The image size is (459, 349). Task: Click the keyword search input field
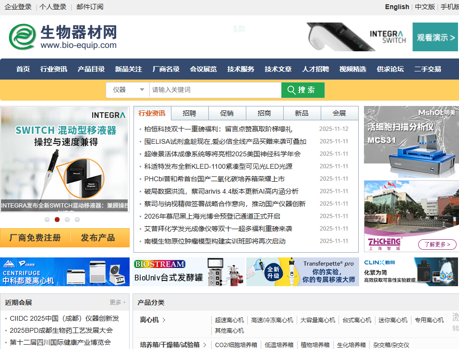coord(215,90)
